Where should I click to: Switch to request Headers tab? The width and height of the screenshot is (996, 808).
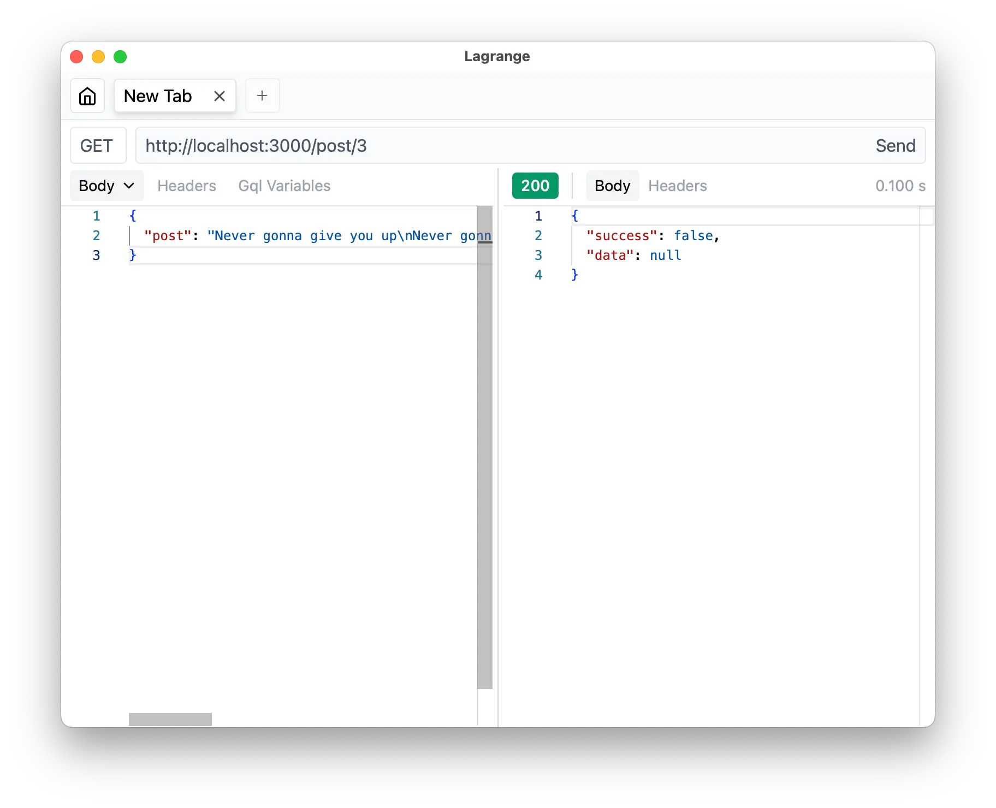[187, 186]
